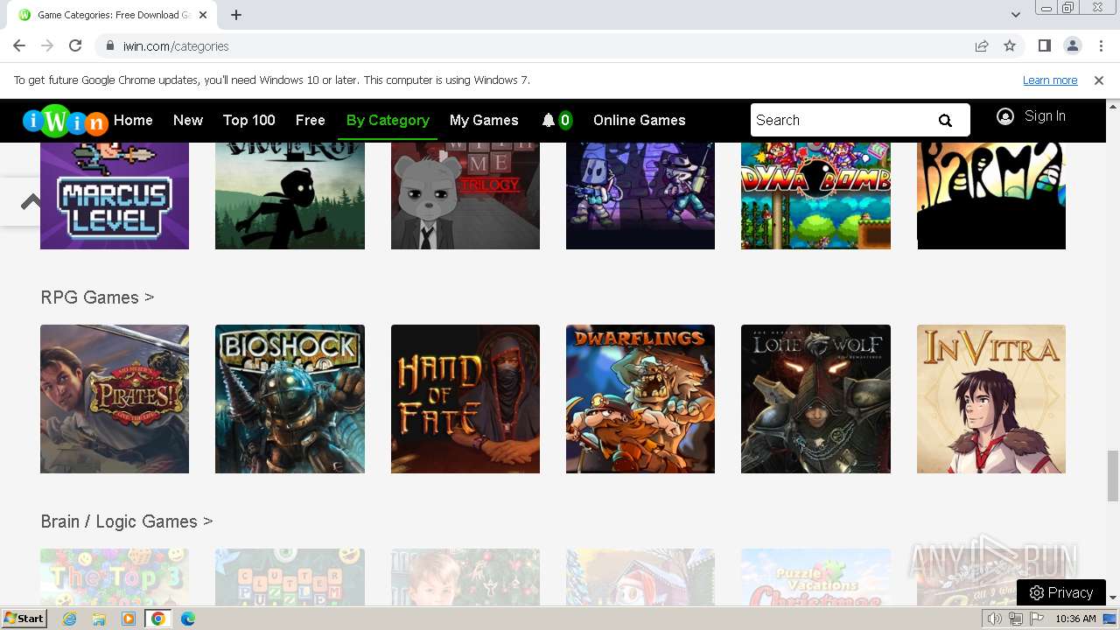Go to the Home menu item
Viewport: 1120px width, 630px height.
pos(133,121)
